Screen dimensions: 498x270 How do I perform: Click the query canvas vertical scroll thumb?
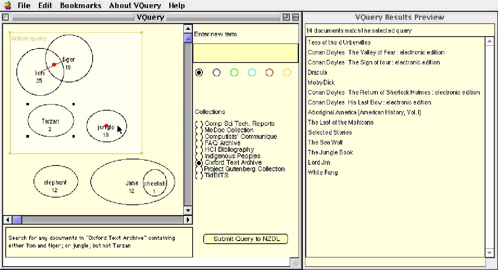[188, 38]
